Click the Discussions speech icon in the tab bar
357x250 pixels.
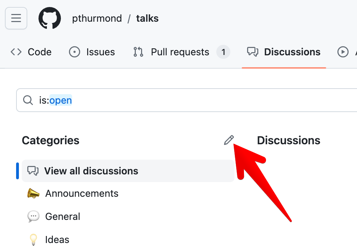[253, 52]
